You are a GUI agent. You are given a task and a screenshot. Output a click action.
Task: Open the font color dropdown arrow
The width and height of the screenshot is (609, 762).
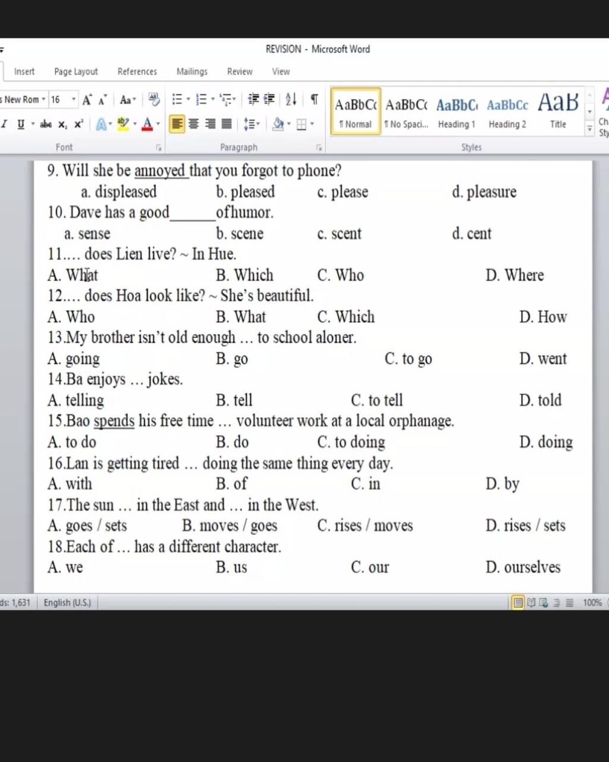158,124
